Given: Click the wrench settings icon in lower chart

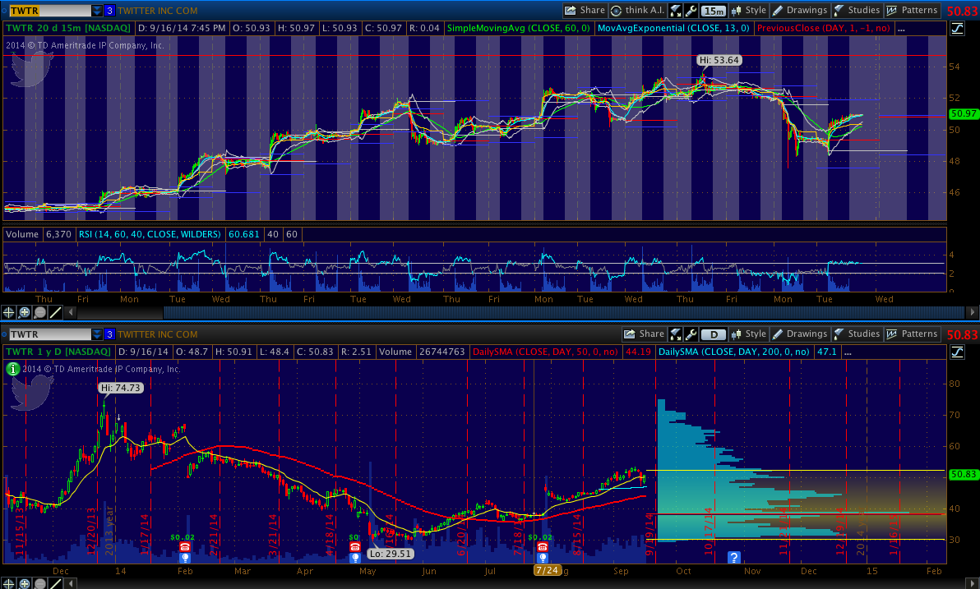Looking at the screenshot, I should pyautogui.click(x=691, y=334).
